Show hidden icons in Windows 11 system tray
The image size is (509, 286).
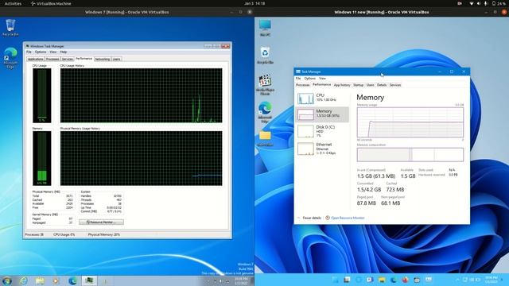point(458,280)
